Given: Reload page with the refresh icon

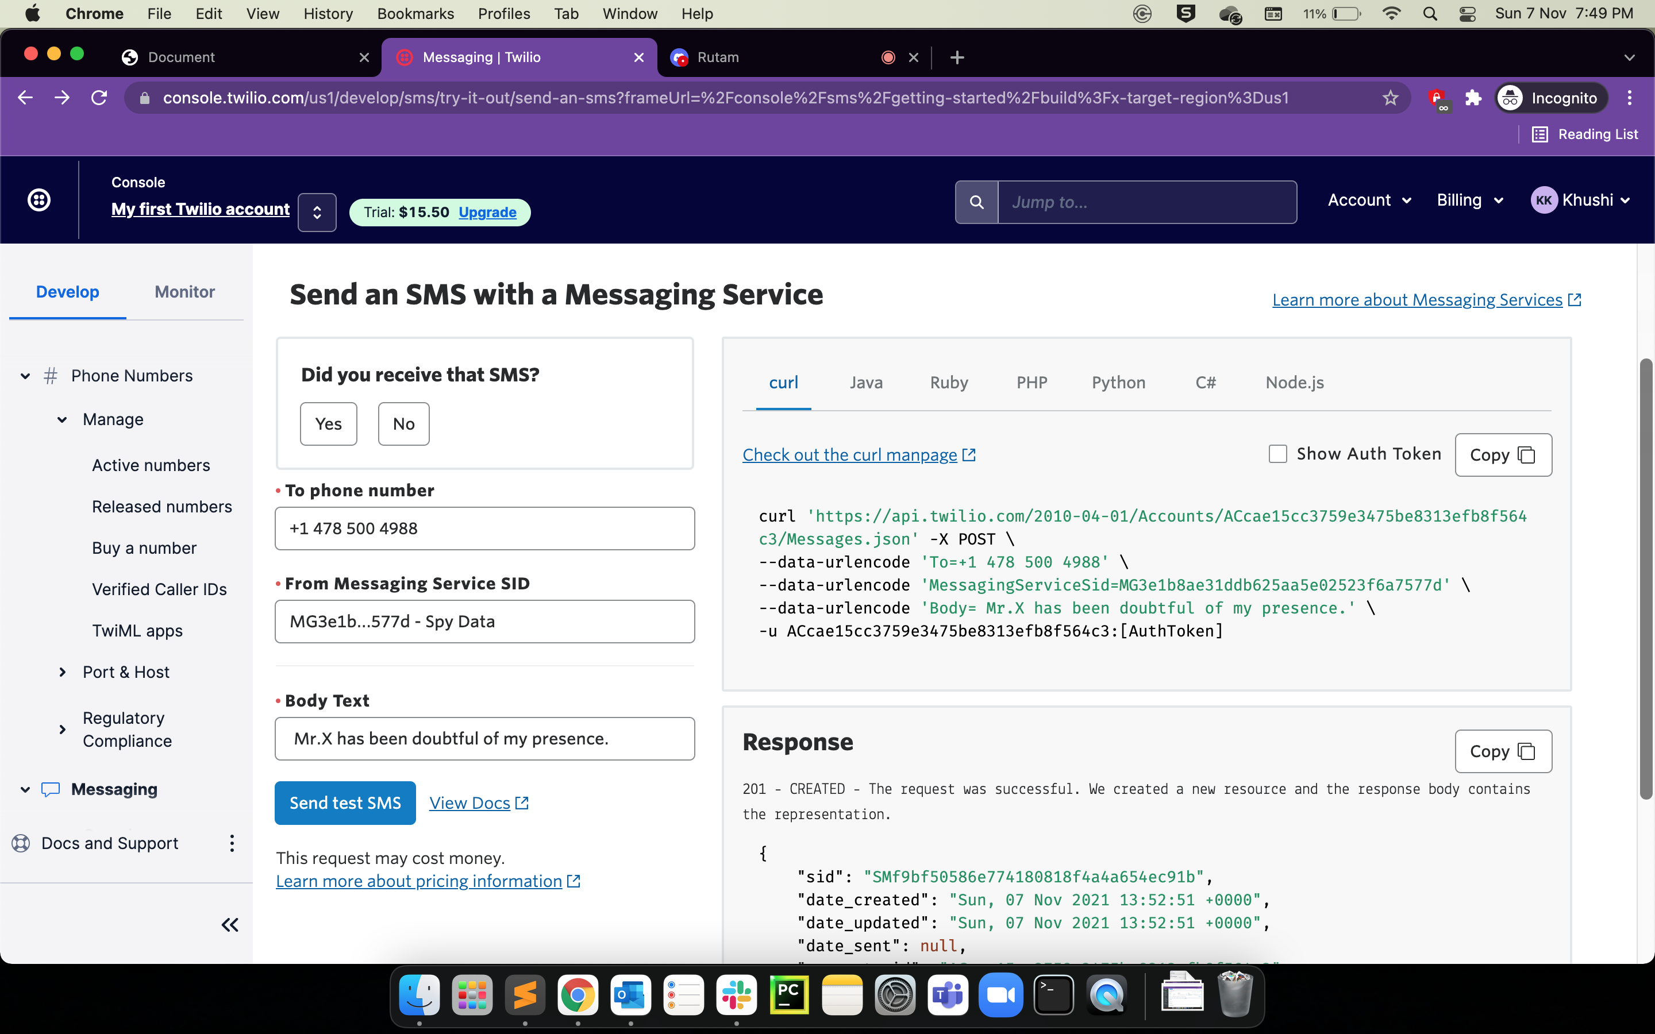Looking at the screenshot, I should [99, 98].
